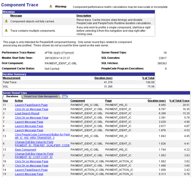Sort warnings by Message column
The image size is (193, 177).
click(x=16, y=16)
